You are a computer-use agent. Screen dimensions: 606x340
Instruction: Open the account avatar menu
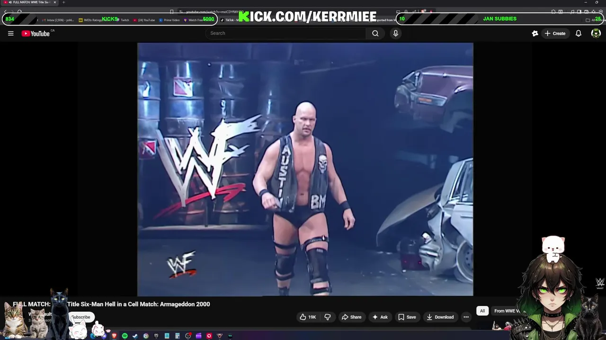[x=596, y=33]
